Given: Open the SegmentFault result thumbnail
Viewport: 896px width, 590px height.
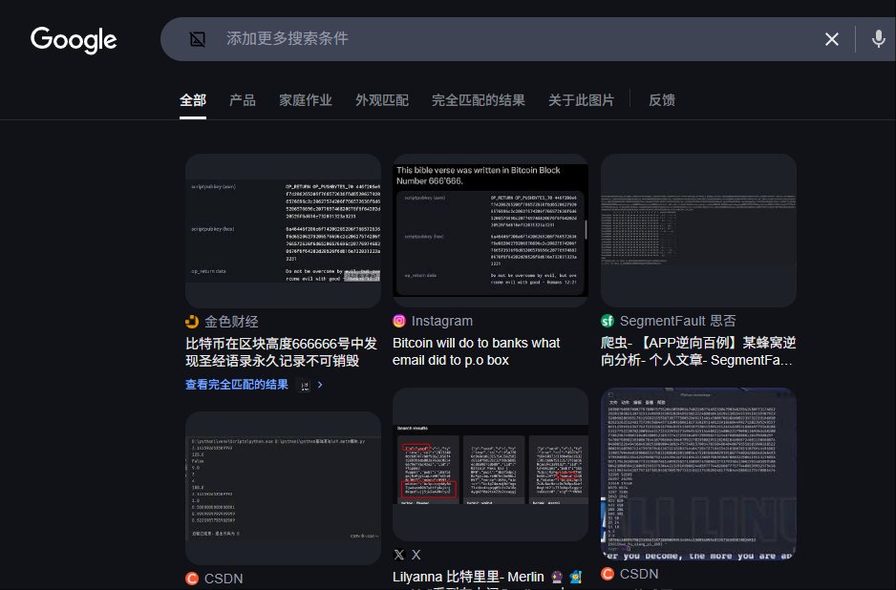Looking at the screenshot, I should pyautogui.click(x=698, y=231).
